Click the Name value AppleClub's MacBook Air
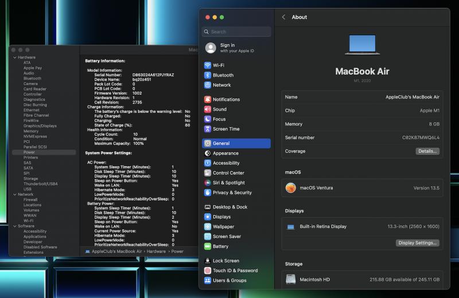 click(x=412, y=97)
